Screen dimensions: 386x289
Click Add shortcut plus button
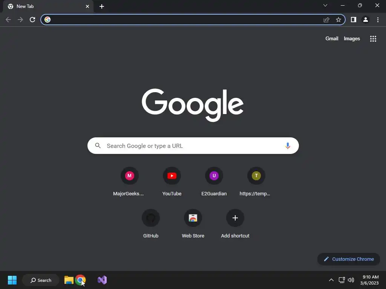(x=235, y=218)
